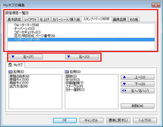Open the カバーシート/挿入紙 tab

tap(66, 19)
